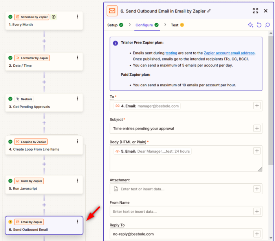Viewport: 275px width, 241px height.
Task: Switch to the Setup tab
Action: 115,25
